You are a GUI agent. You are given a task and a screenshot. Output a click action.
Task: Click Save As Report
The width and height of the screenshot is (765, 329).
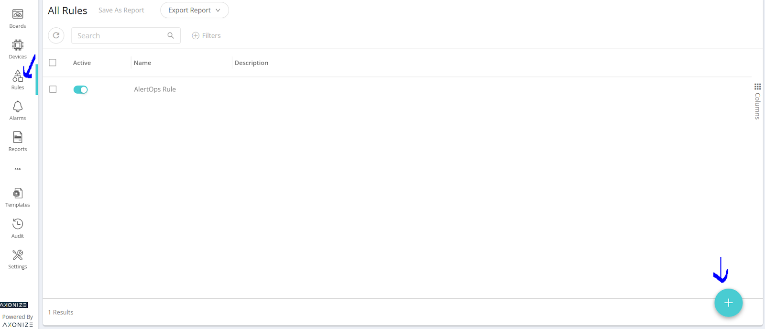tap(121, 10)
